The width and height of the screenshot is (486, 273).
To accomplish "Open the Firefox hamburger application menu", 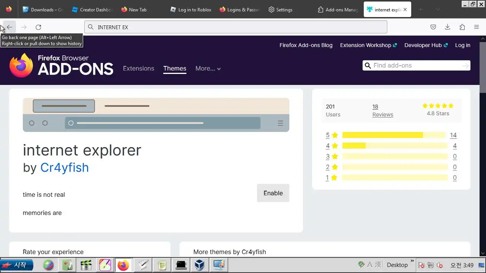I will pyautogui.click(x=477, y=27).
